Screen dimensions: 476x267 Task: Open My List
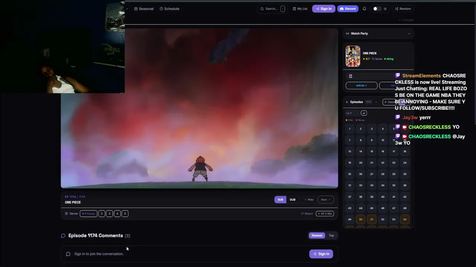(x=300, y=9)
